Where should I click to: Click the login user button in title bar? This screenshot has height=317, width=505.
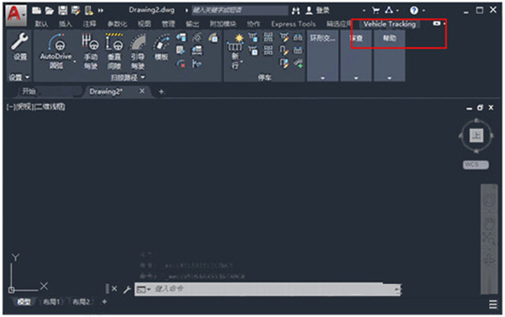[x=317, y=11]
